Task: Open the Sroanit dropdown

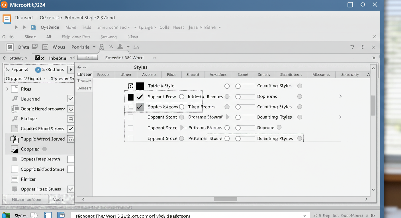Action: point(26,58)
